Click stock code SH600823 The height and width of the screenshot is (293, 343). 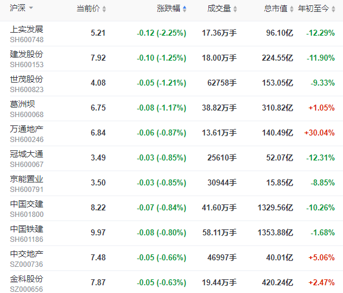(27, 90)
